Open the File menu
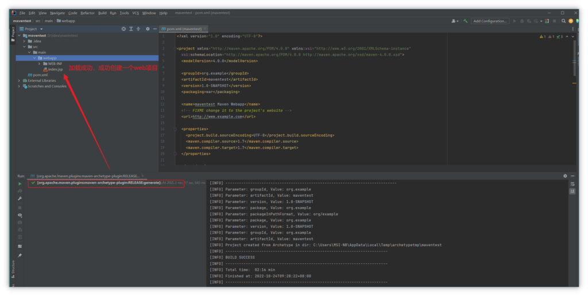Viewport: 588px width, 296px height. [22, 13]
